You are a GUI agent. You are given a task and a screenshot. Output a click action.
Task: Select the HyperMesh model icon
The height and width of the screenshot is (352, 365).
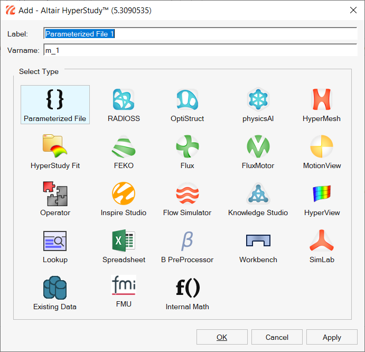point(321,99)
